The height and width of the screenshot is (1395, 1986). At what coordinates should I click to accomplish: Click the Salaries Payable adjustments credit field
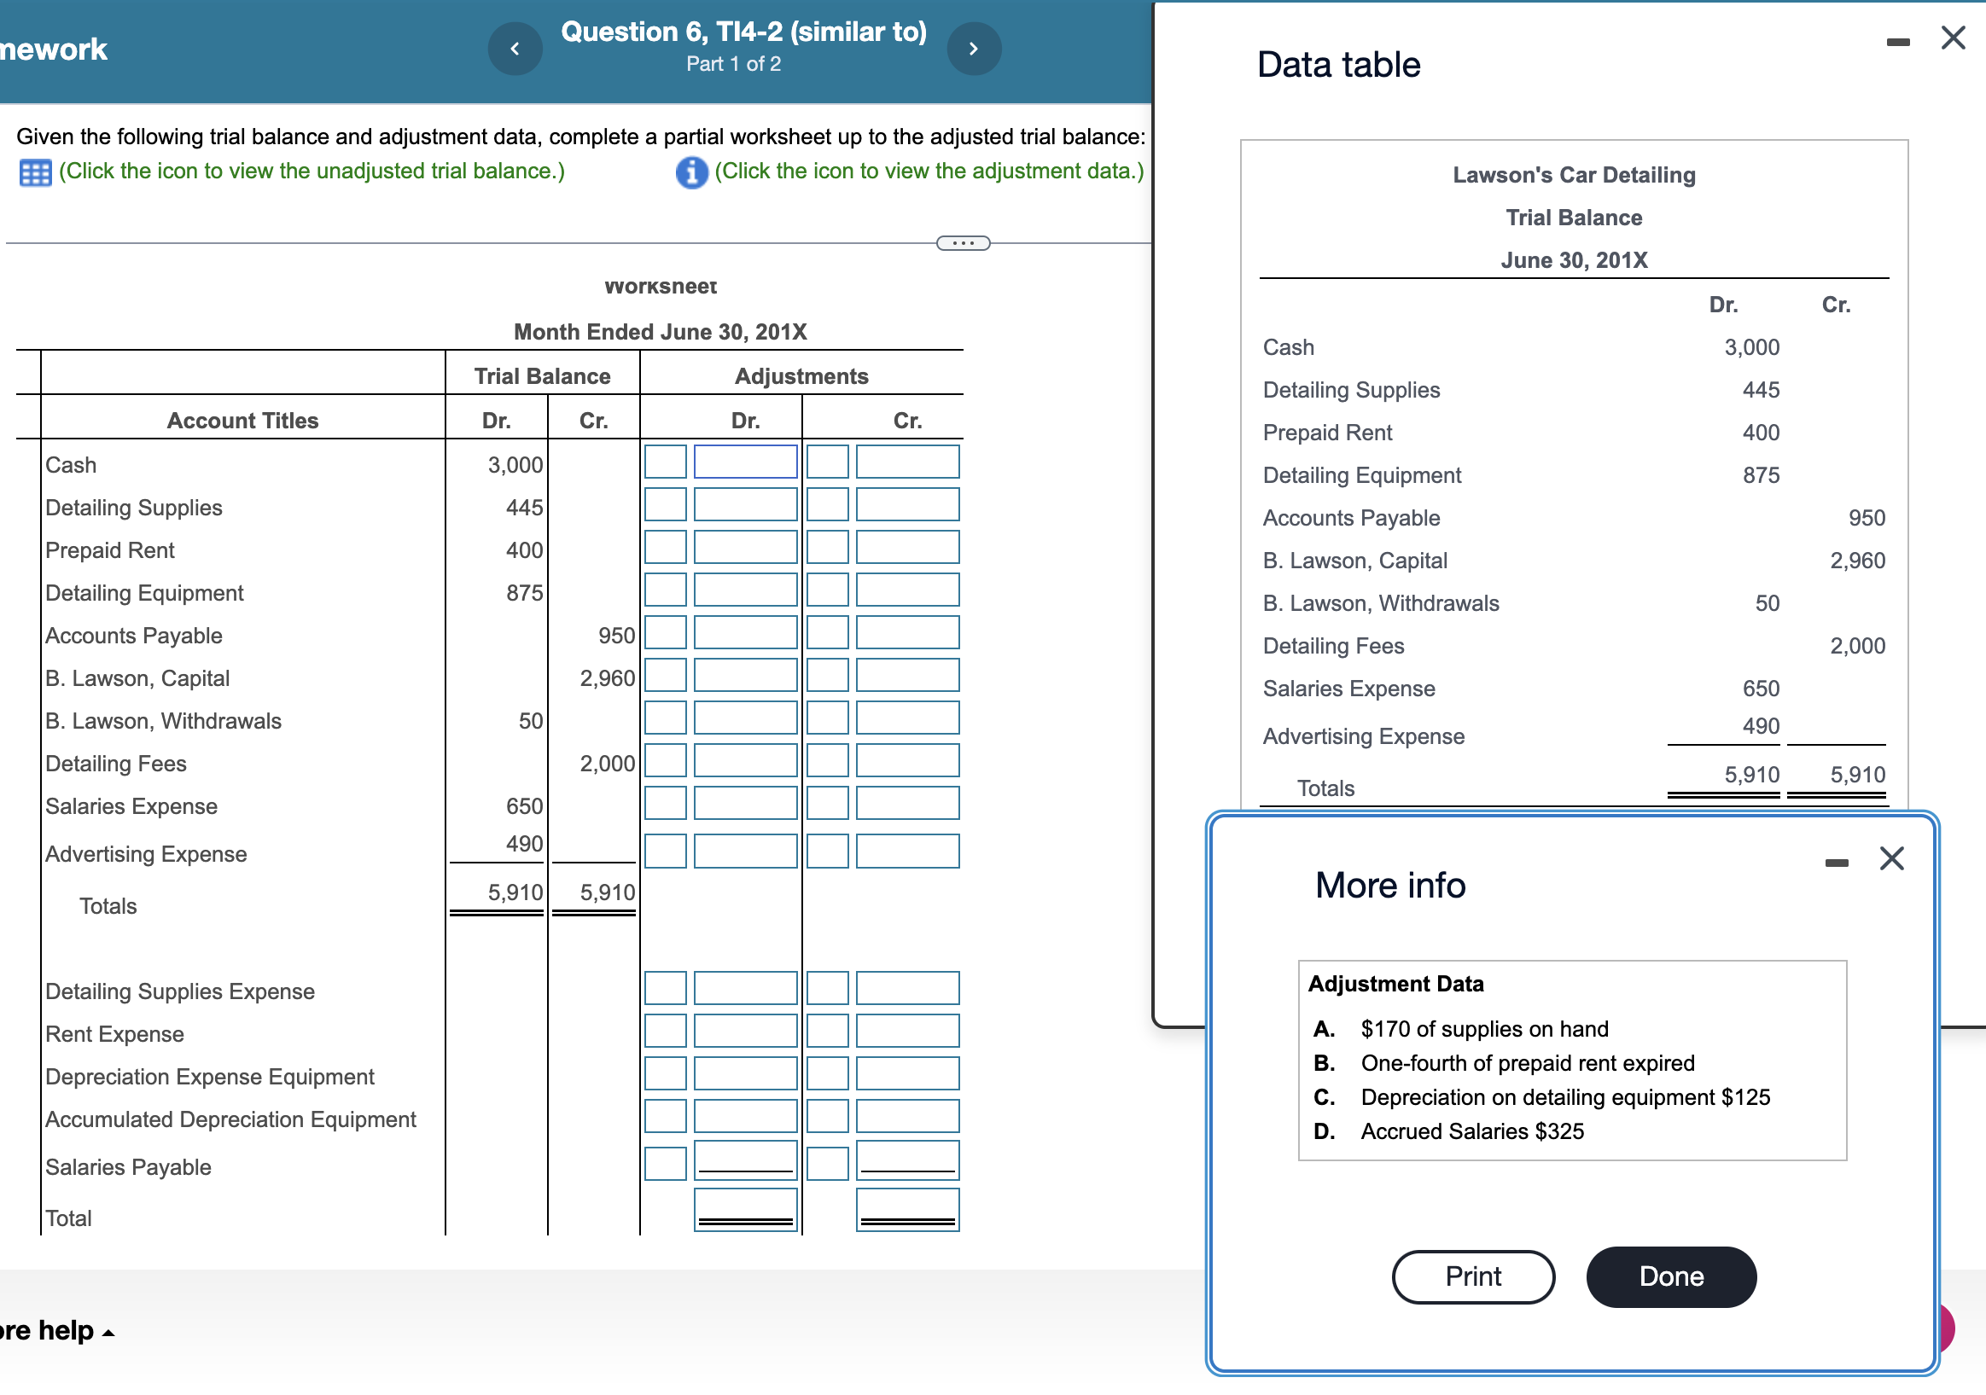point(906,1161)
